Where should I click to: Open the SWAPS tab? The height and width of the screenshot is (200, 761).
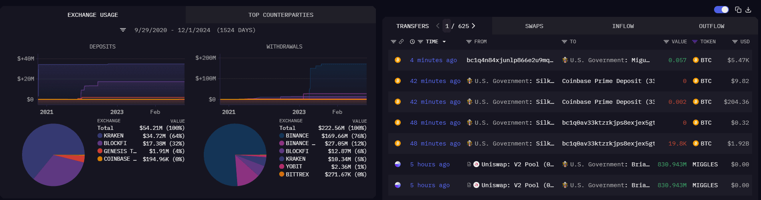(x=534, y=26)
